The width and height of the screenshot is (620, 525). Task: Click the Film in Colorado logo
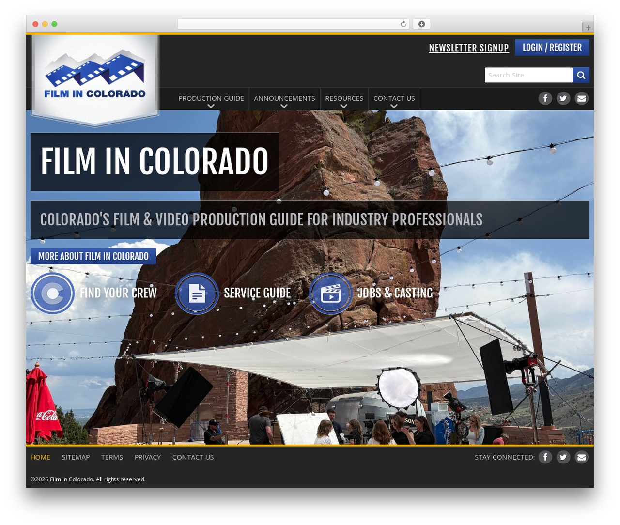click(95, 80)
